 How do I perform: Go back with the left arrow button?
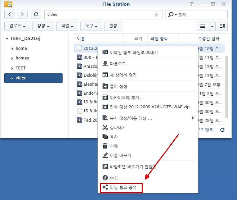coord(10,14)
